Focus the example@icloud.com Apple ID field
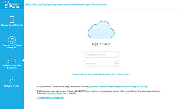This screenshot has height=109, width=178. coord(101,54)
